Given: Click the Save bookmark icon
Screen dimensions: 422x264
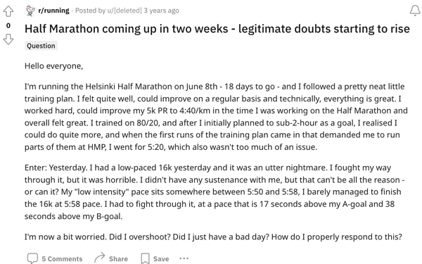Looking at the screenshot, I should [145, 258].
